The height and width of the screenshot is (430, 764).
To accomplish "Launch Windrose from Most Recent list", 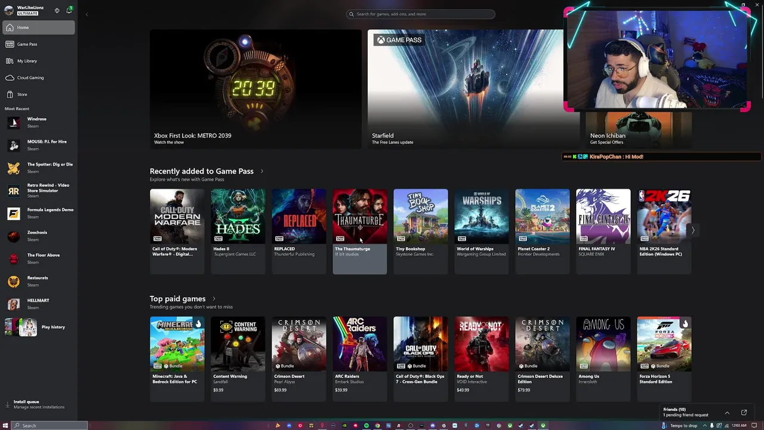I will 39,122.
